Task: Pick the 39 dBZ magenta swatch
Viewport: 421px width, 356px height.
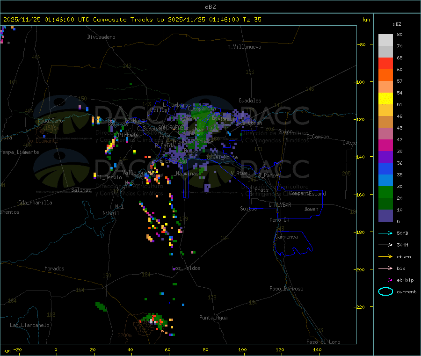Action: tap(385, 145)
